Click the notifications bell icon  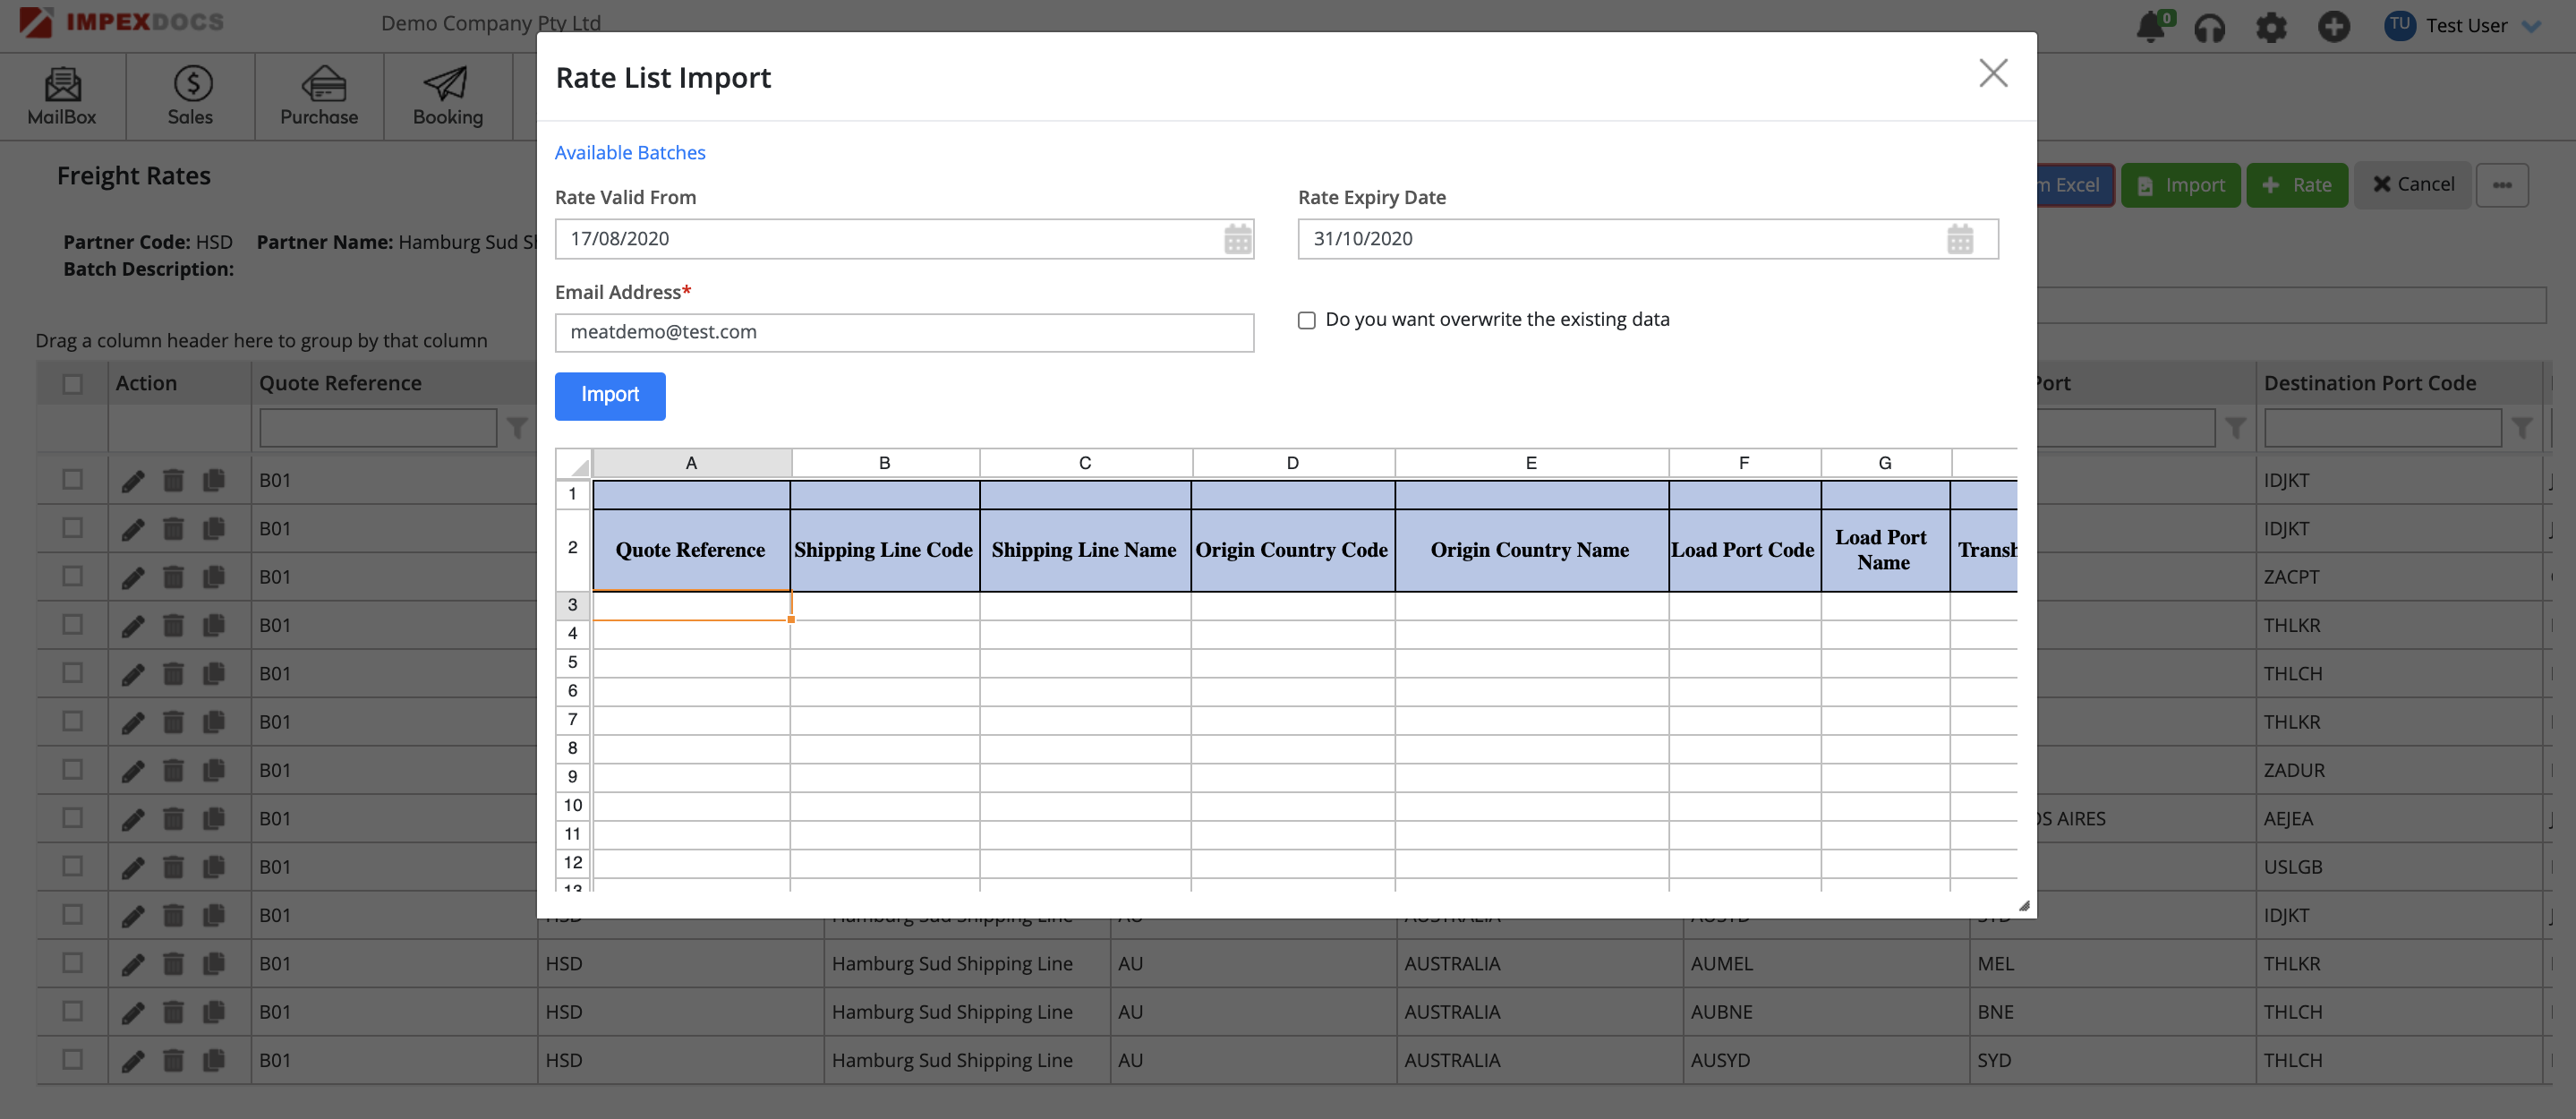point(2149,26)
